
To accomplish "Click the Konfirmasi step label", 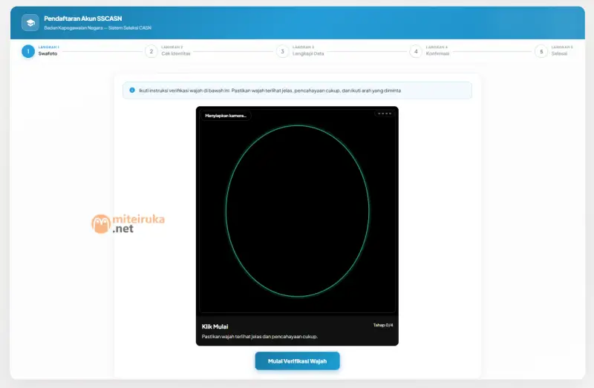I will (x=437, y=53).
